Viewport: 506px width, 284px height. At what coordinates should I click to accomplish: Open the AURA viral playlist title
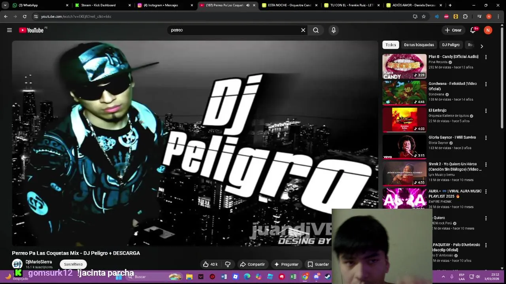pyautogui.click(x=455, y=193)
